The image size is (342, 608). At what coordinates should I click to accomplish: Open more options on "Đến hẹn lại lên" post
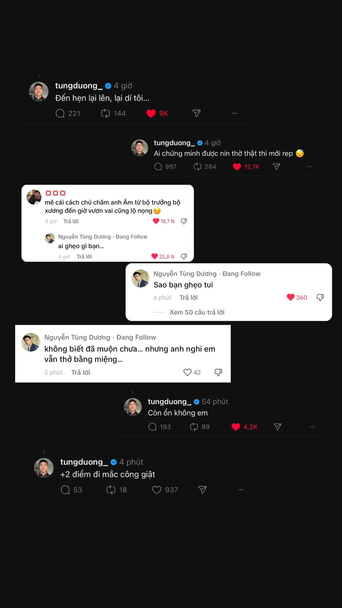pyautogui.click(x=235, y=113)
